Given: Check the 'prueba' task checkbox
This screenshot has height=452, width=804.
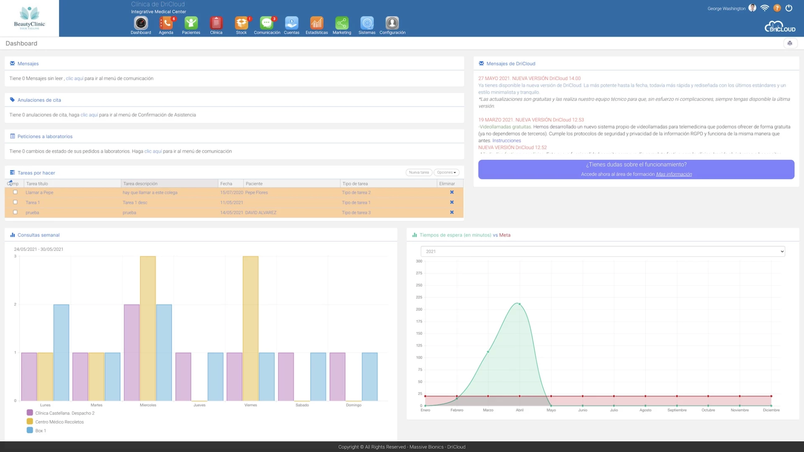Looking at the screenshot, I should pos(15,212).
